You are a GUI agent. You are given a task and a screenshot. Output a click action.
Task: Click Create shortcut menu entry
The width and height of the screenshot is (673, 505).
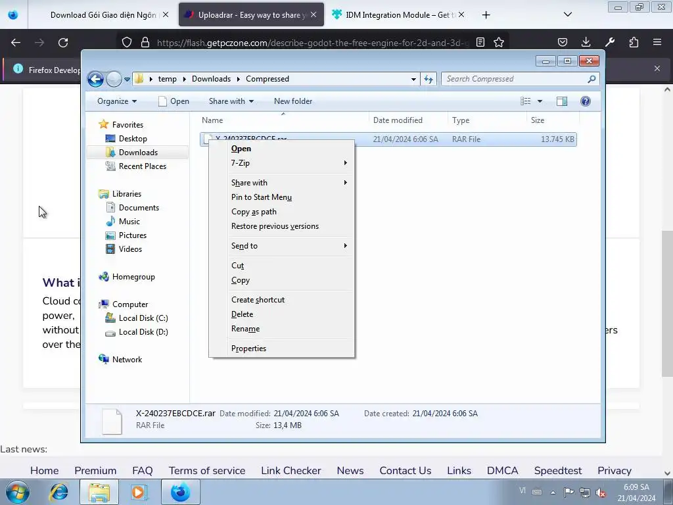(x=282, y=300)
